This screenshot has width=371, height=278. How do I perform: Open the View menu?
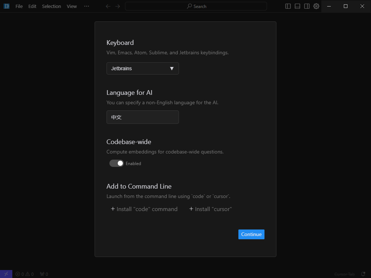coord(72,6)
